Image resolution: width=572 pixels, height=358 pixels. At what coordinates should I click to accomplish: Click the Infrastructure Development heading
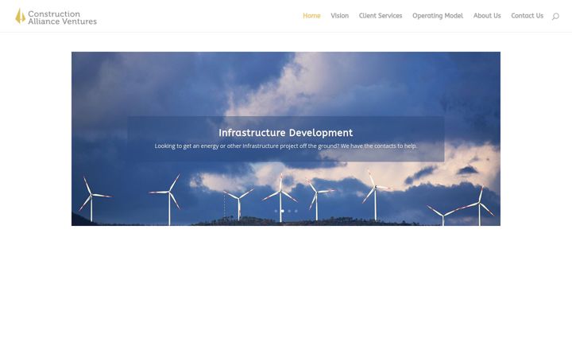click(x=286, y=133)
